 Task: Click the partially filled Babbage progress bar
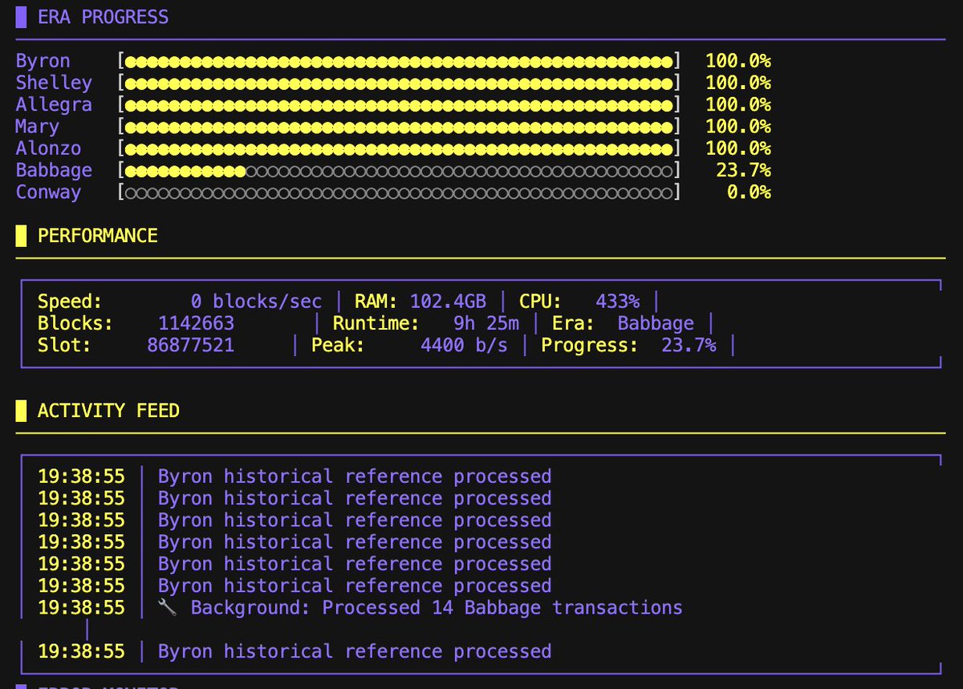point(399,170)
